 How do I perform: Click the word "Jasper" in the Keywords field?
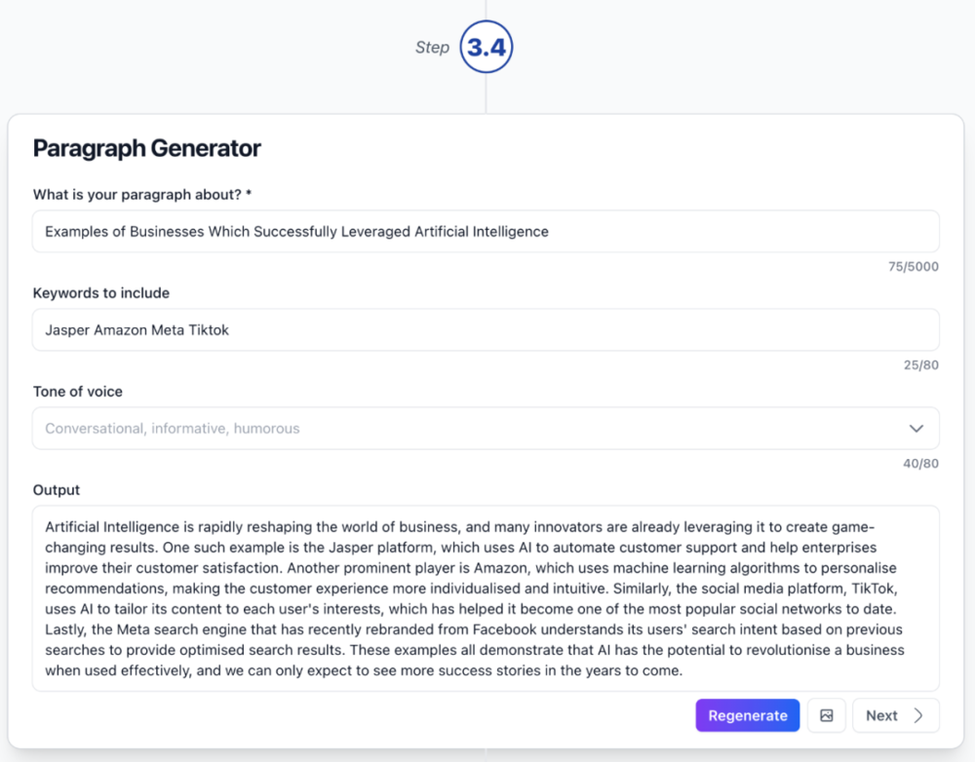[x=67, y=330]
